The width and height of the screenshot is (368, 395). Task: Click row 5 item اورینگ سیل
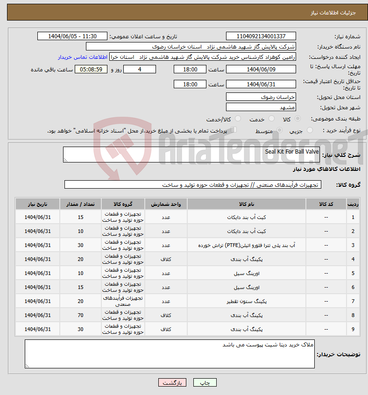pyautogui.click(x=246, y=273)
